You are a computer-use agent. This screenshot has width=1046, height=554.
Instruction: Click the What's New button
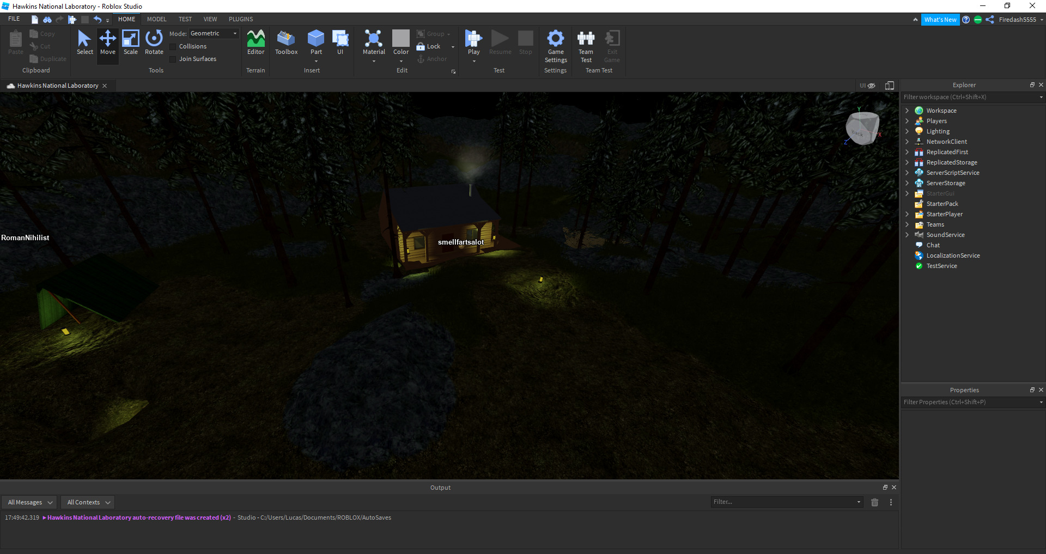coord(940,20)
